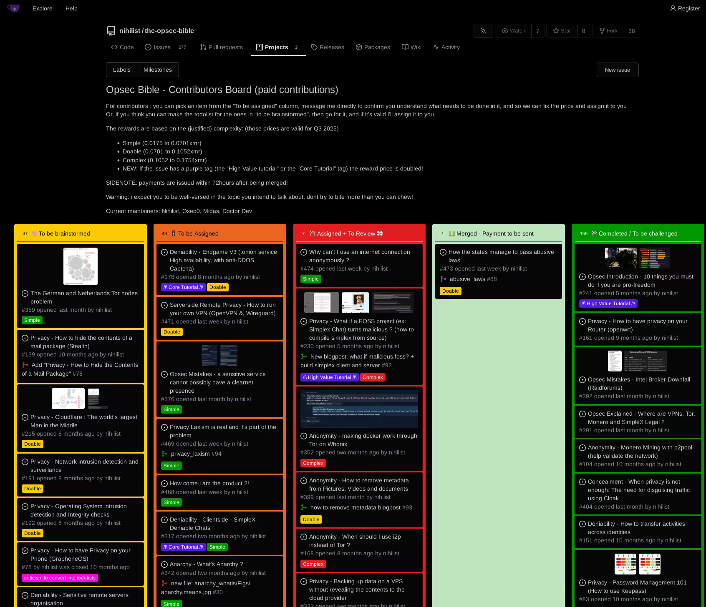
Task: Click the Watch eye button
Action: (513, 31)
